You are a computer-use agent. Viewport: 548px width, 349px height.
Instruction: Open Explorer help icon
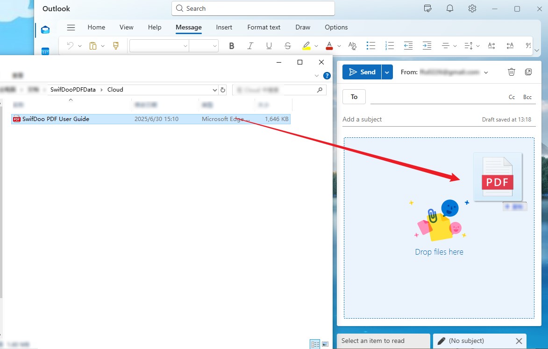327,76
